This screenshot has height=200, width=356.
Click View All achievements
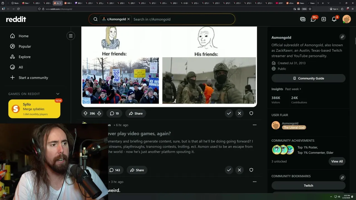(337, 161)
